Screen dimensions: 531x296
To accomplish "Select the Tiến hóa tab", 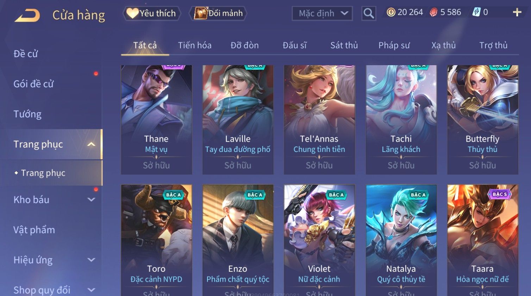I will 195,45.
